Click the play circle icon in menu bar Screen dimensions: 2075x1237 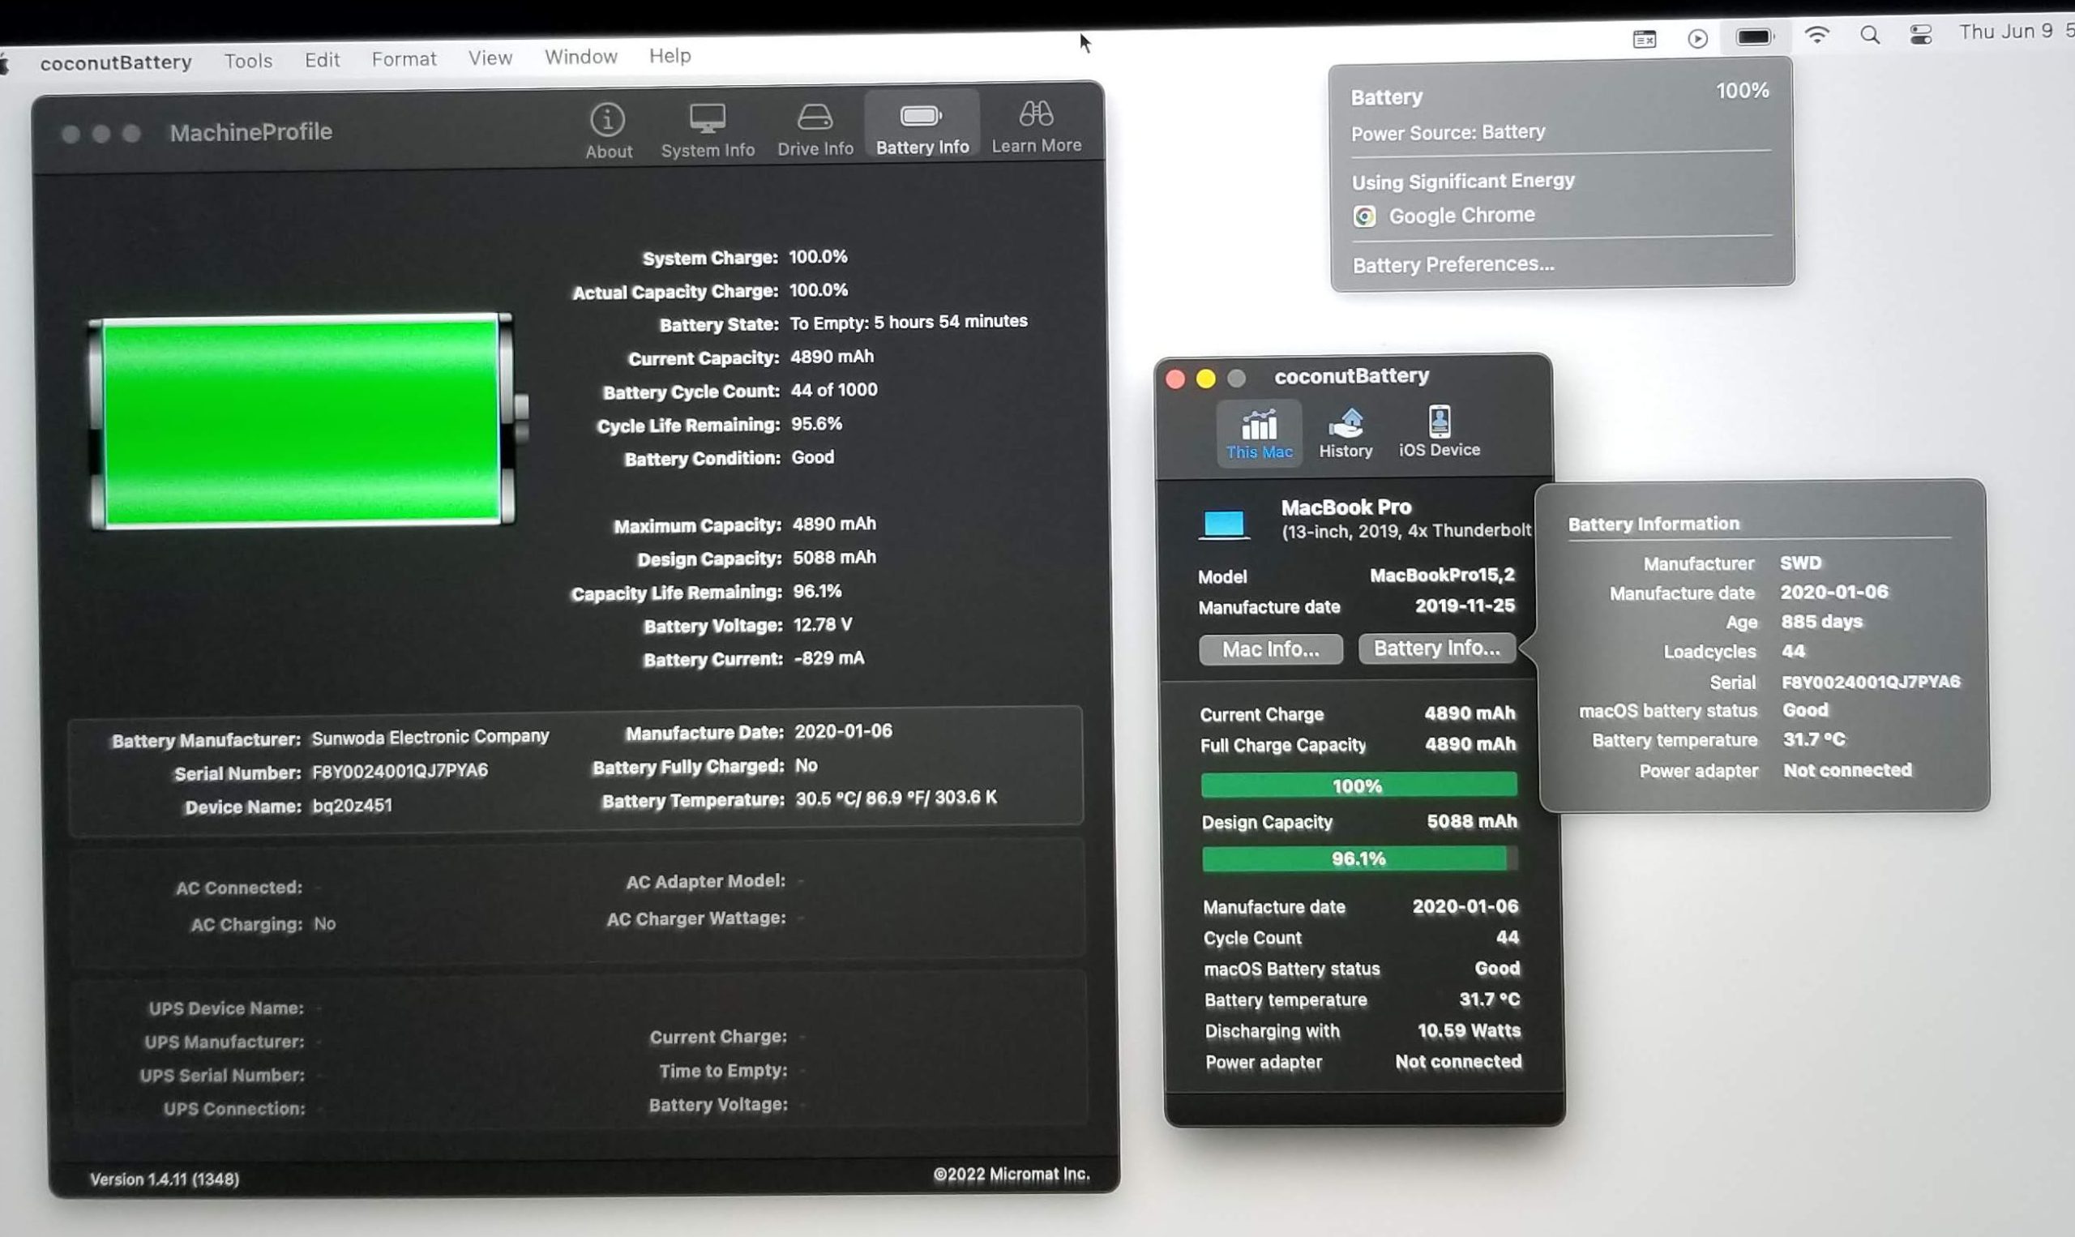click(x=1697, y=38)
